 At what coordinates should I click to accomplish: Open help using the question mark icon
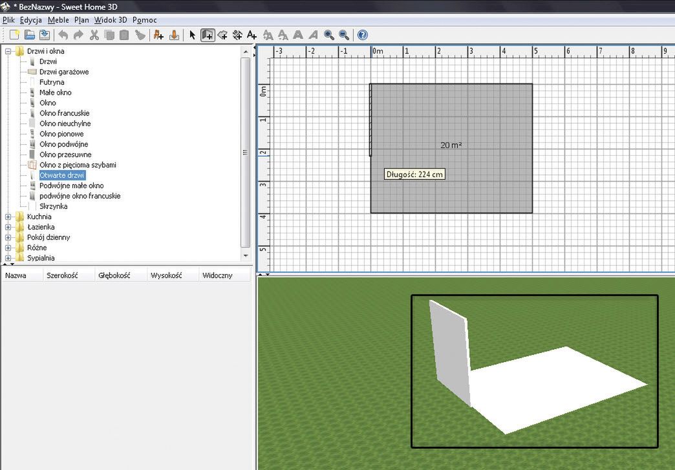pos(363,35)
